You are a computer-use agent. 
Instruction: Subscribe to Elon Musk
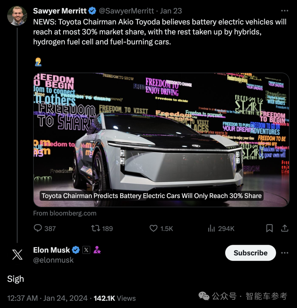click(x=251, y=253)
